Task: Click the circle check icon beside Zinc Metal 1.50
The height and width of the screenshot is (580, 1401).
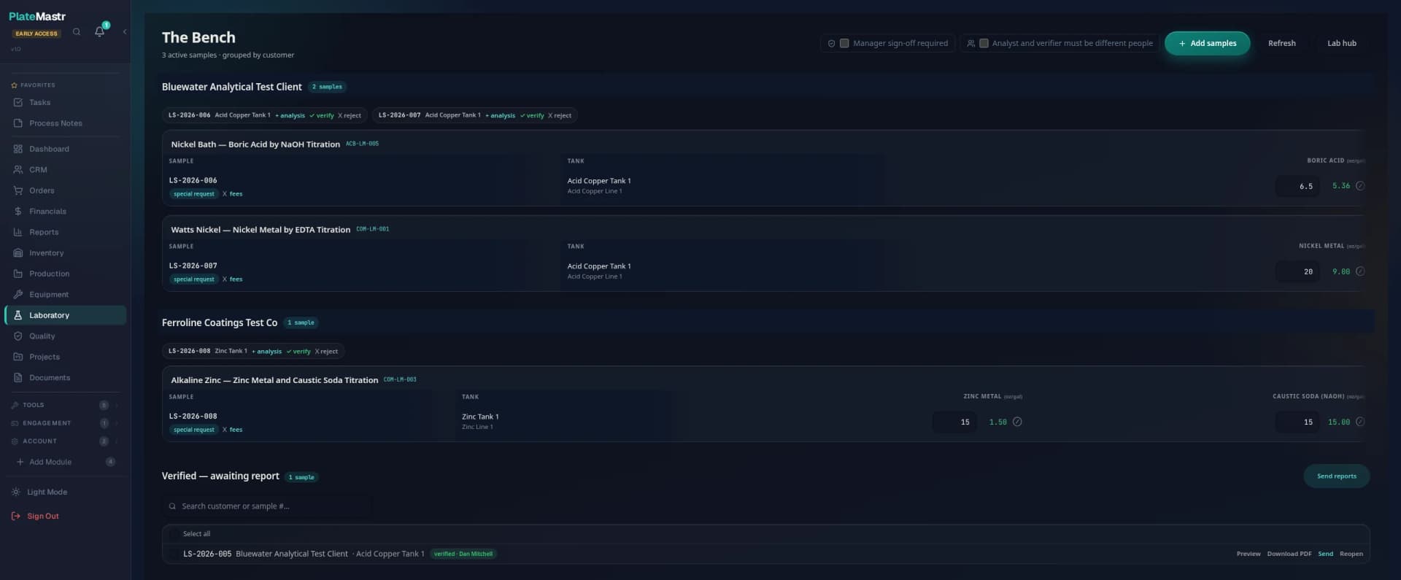Action: [1017, 422]
